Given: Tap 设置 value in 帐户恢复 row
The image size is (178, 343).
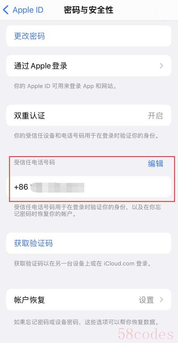Looking at the screenshot, I should (146, 300).
